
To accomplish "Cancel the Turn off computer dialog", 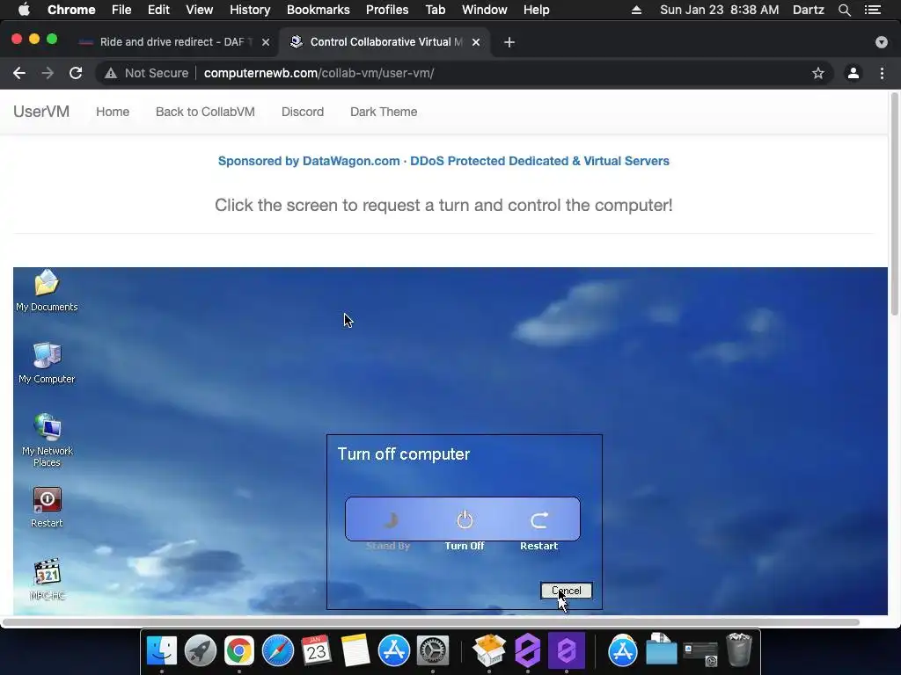I will point(566,591).
